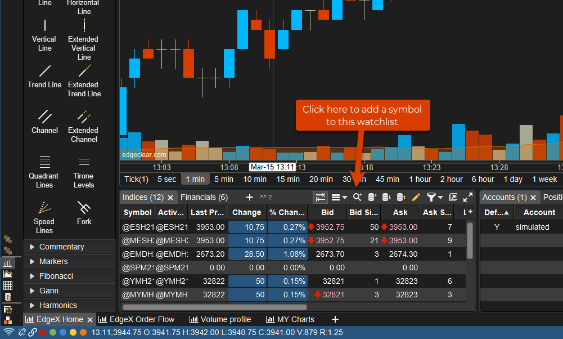Click the simulated account row

click(x=522, y=227)
